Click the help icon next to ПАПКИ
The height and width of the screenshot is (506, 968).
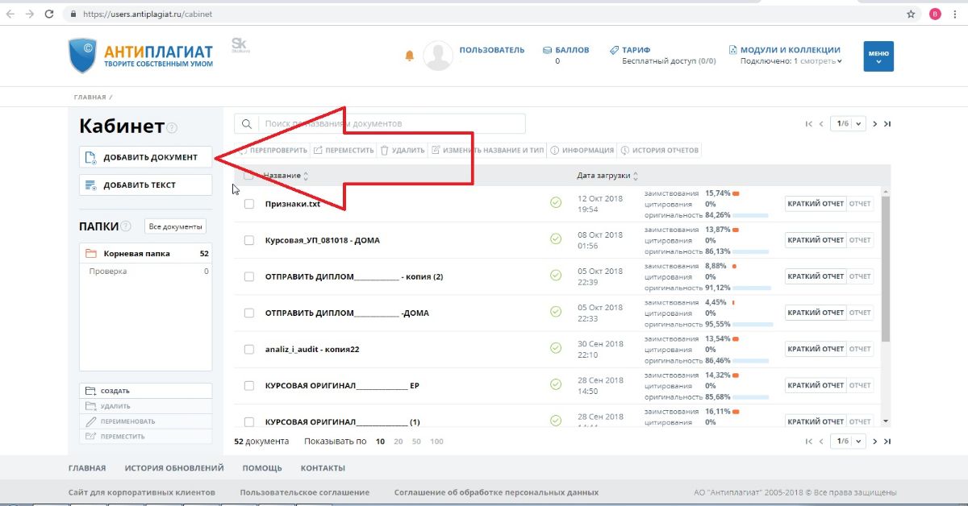coord(126,226)
